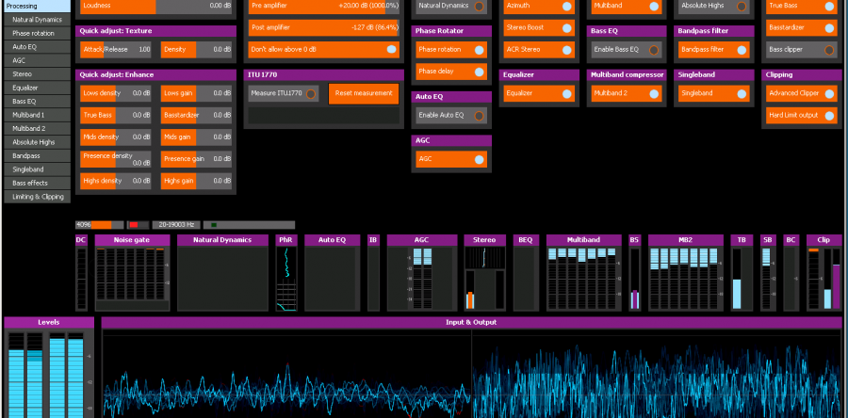Screen dimensions: 848x418
Task: Toggle the orange Equalizer switch
Action: coord(539,93)
